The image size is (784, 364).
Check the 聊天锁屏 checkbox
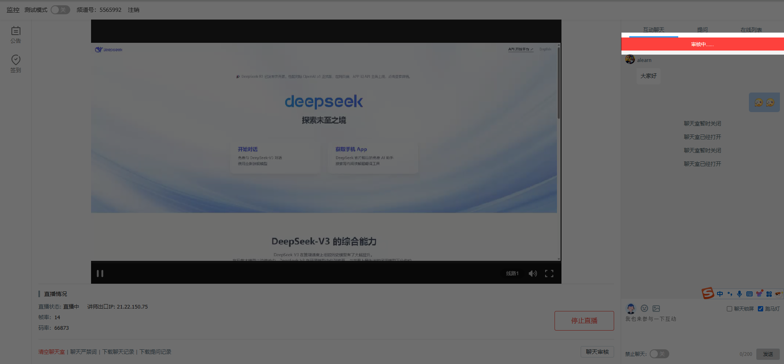[729, 309]
